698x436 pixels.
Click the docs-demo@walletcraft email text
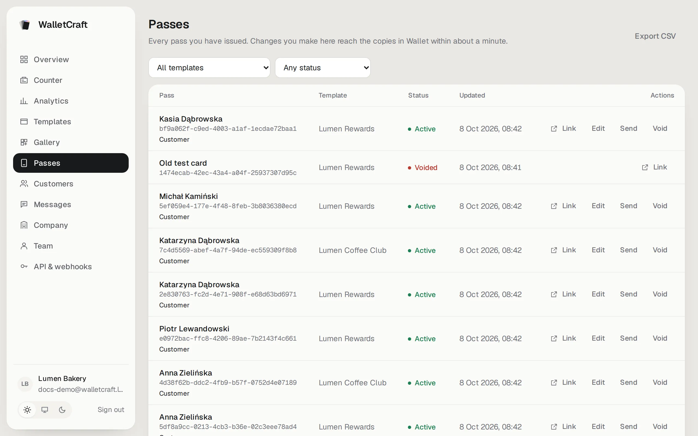click(x=81, y=389)
